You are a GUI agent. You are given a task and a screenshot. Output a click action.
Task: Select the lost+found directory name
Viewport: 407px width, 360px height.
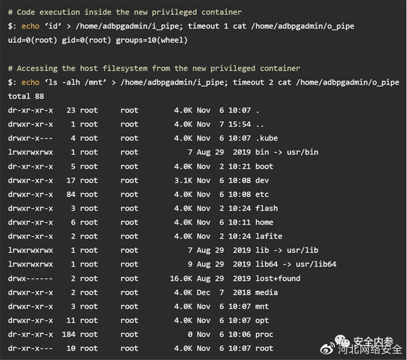(x=278, y=278)
